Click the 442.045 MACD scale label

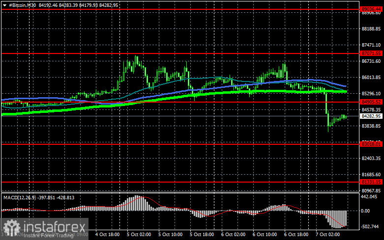369,196
